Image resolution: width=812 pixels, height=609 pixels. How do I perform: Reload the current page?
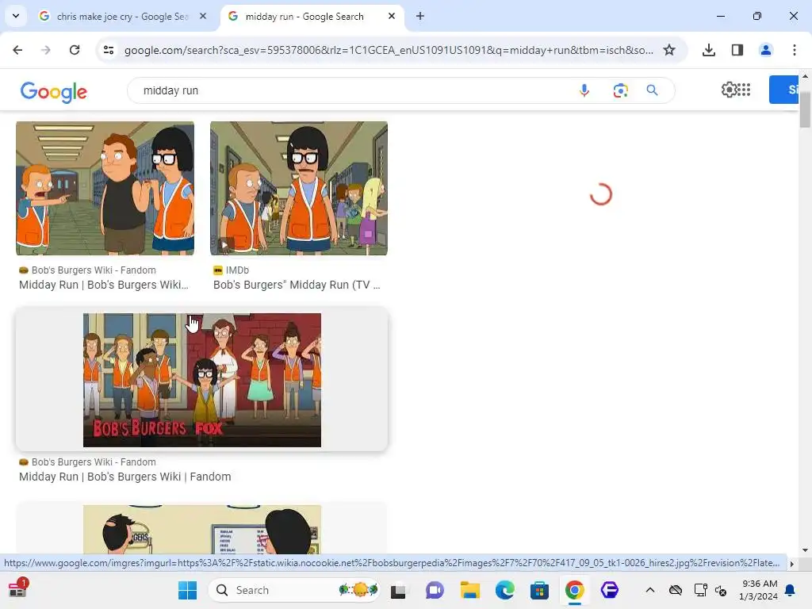click(75, 50)
